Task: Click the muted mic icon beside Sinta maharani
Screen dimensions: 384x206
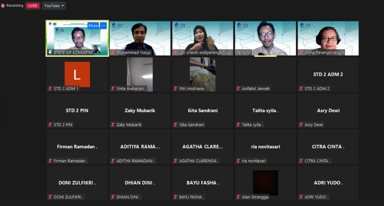Action: (113, 89)
